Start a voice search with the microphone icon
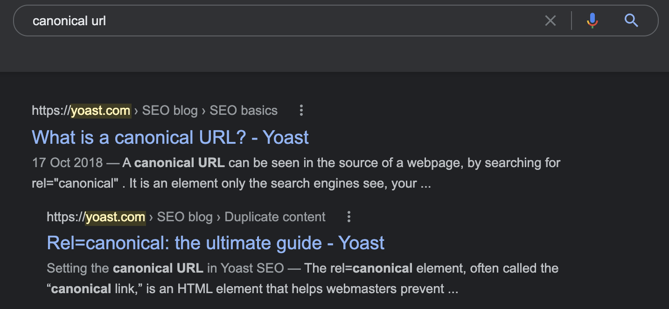 tap(592, 21)
